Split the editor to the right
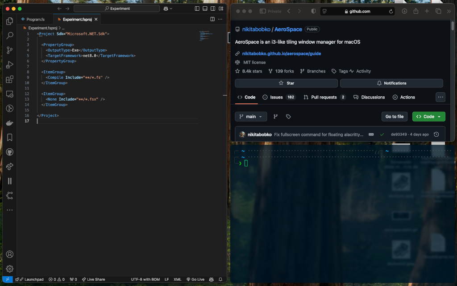Screen dimensions: 457x286 (x=212, y=19)
